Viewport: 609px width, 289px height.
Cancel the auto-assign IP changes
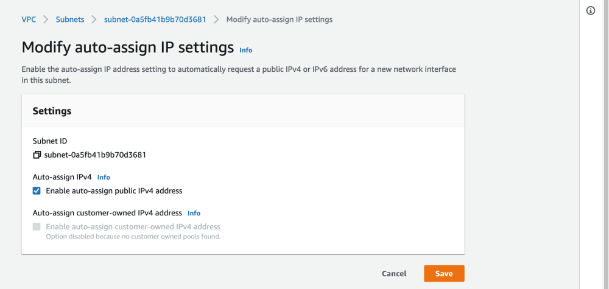point(394,274)
